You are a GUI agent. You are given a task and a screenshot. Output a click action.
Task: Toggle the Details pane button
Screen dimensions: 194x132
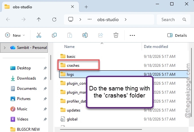(177, 35)
